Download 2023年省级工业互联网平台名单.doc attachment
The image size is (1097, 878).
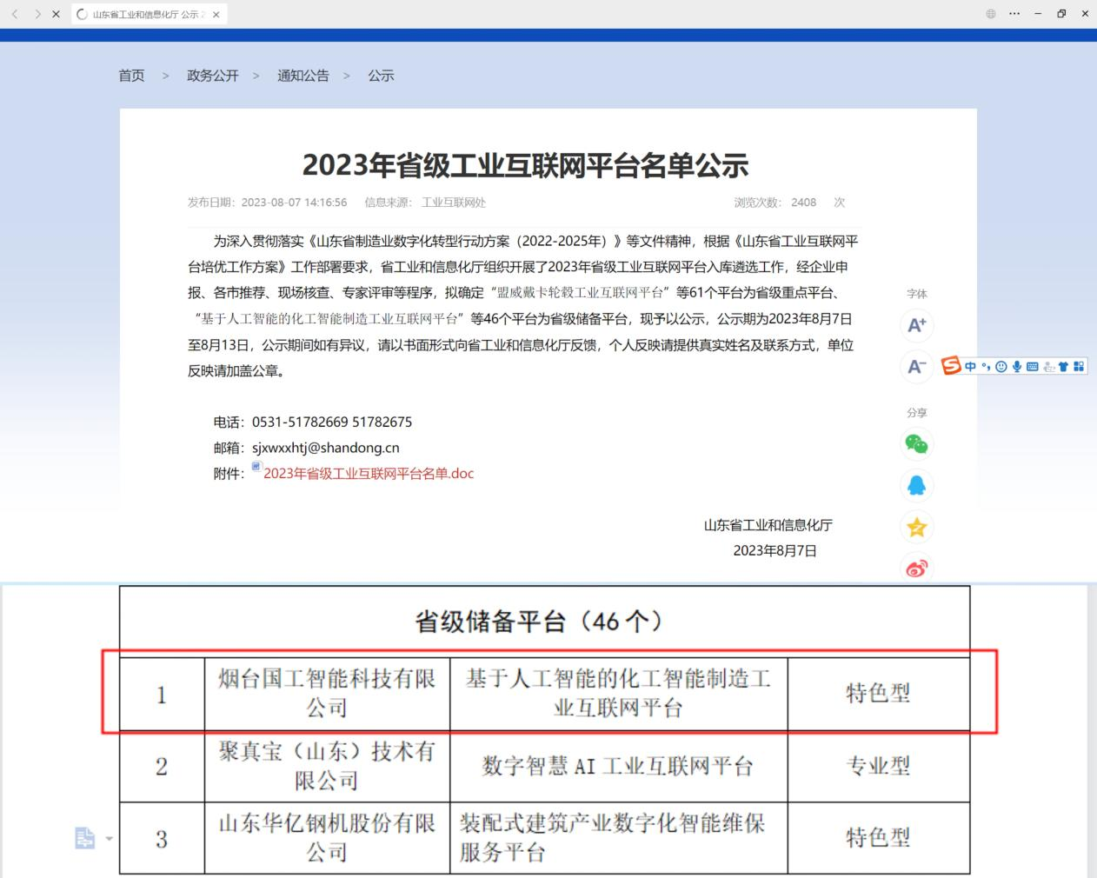tap(369, 474)
